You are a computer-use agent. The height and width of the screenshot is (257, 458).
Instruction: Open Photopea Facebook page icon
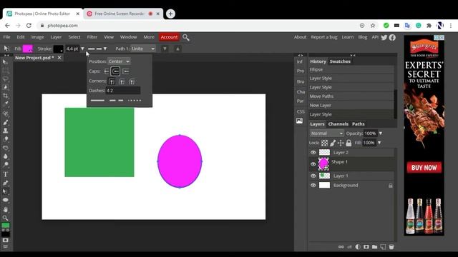(x=392, y=37)
